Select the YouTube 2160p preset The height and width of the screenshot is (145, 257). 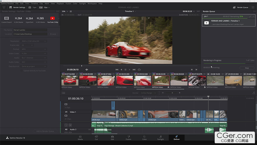pos(53,20)
